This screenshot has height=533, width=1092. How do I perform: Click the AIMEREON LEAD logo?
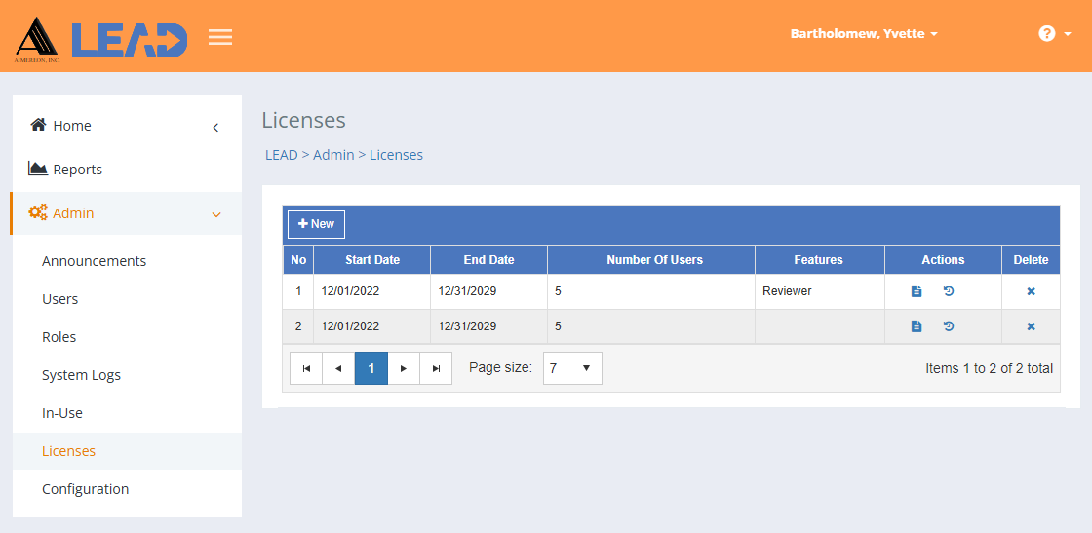tap(101, 39)
